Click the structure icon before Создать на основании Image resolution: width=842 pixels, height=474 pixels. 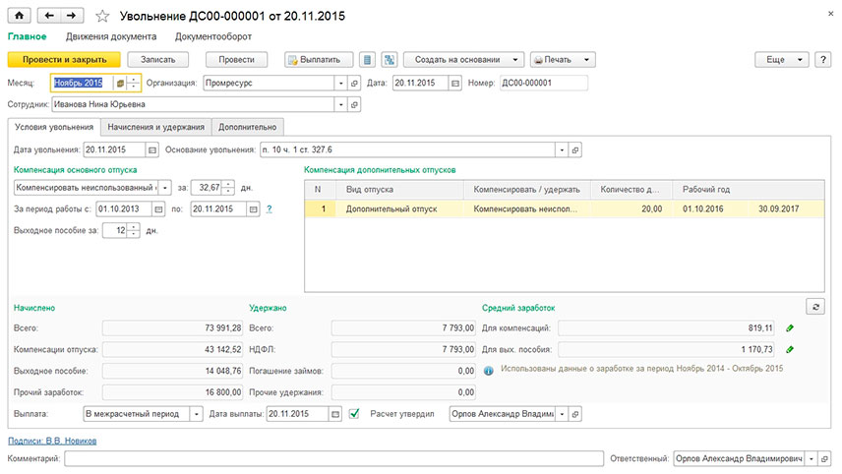click(x=390, y=60)
